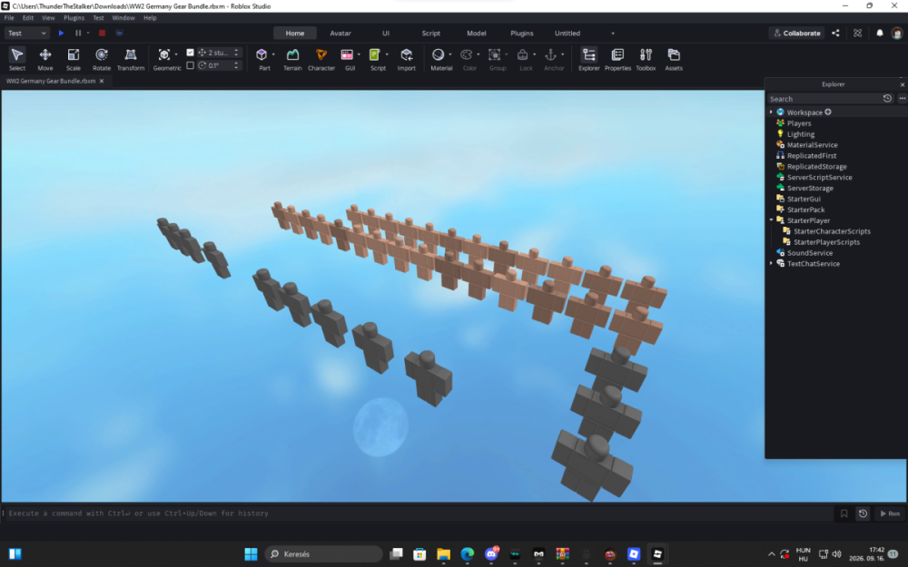Choose the Select tool
The image size is (908, 567).
[x=16, y=59]
